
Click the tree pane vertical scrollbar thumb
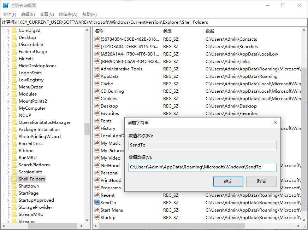point(87,129)
